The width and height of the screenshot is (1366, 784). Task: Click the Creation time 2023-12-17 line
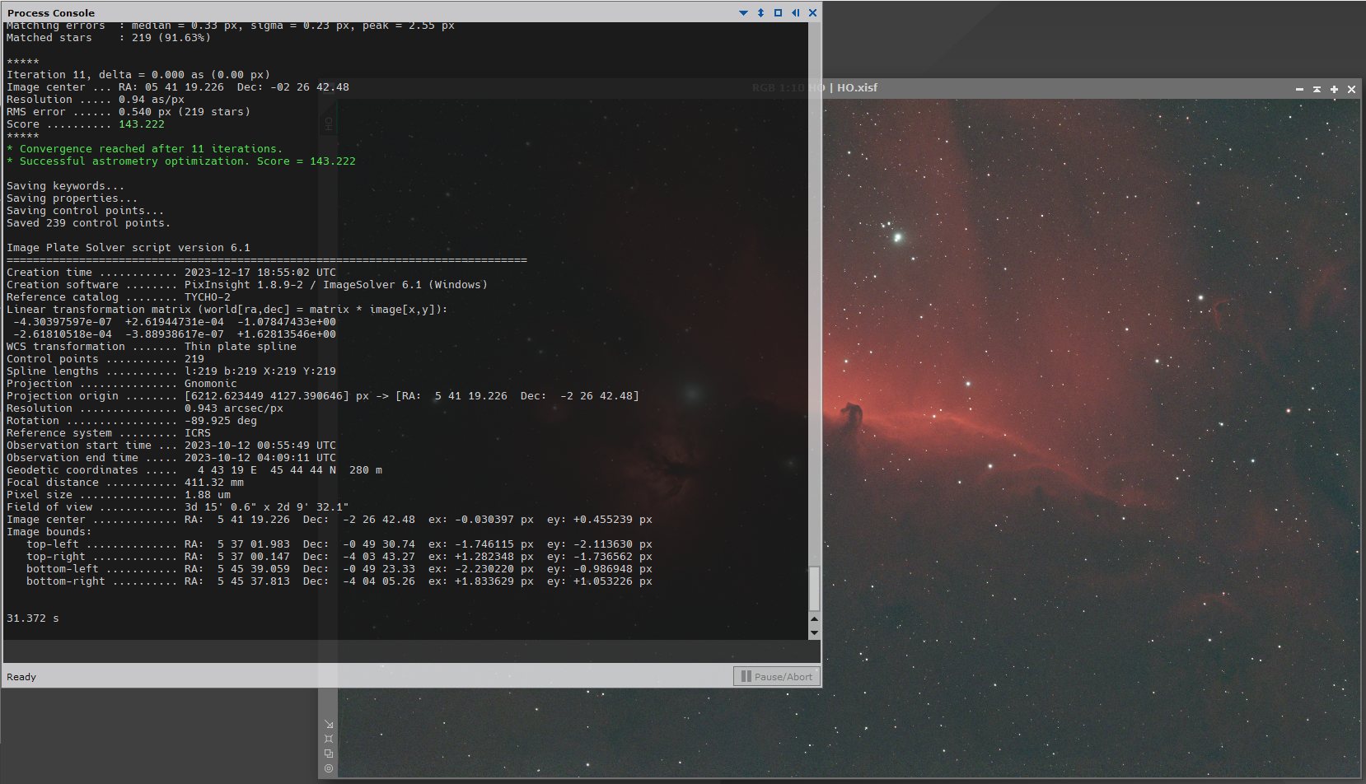click(171, 273)
